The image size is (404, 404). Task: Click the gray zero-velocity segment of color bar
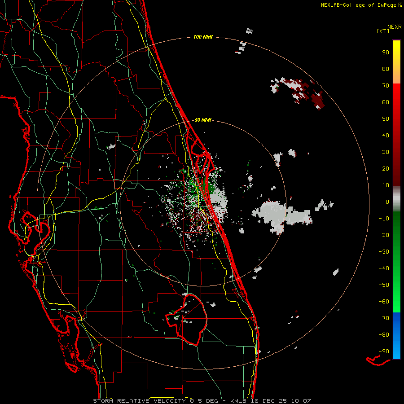click(x=396, y=199)
